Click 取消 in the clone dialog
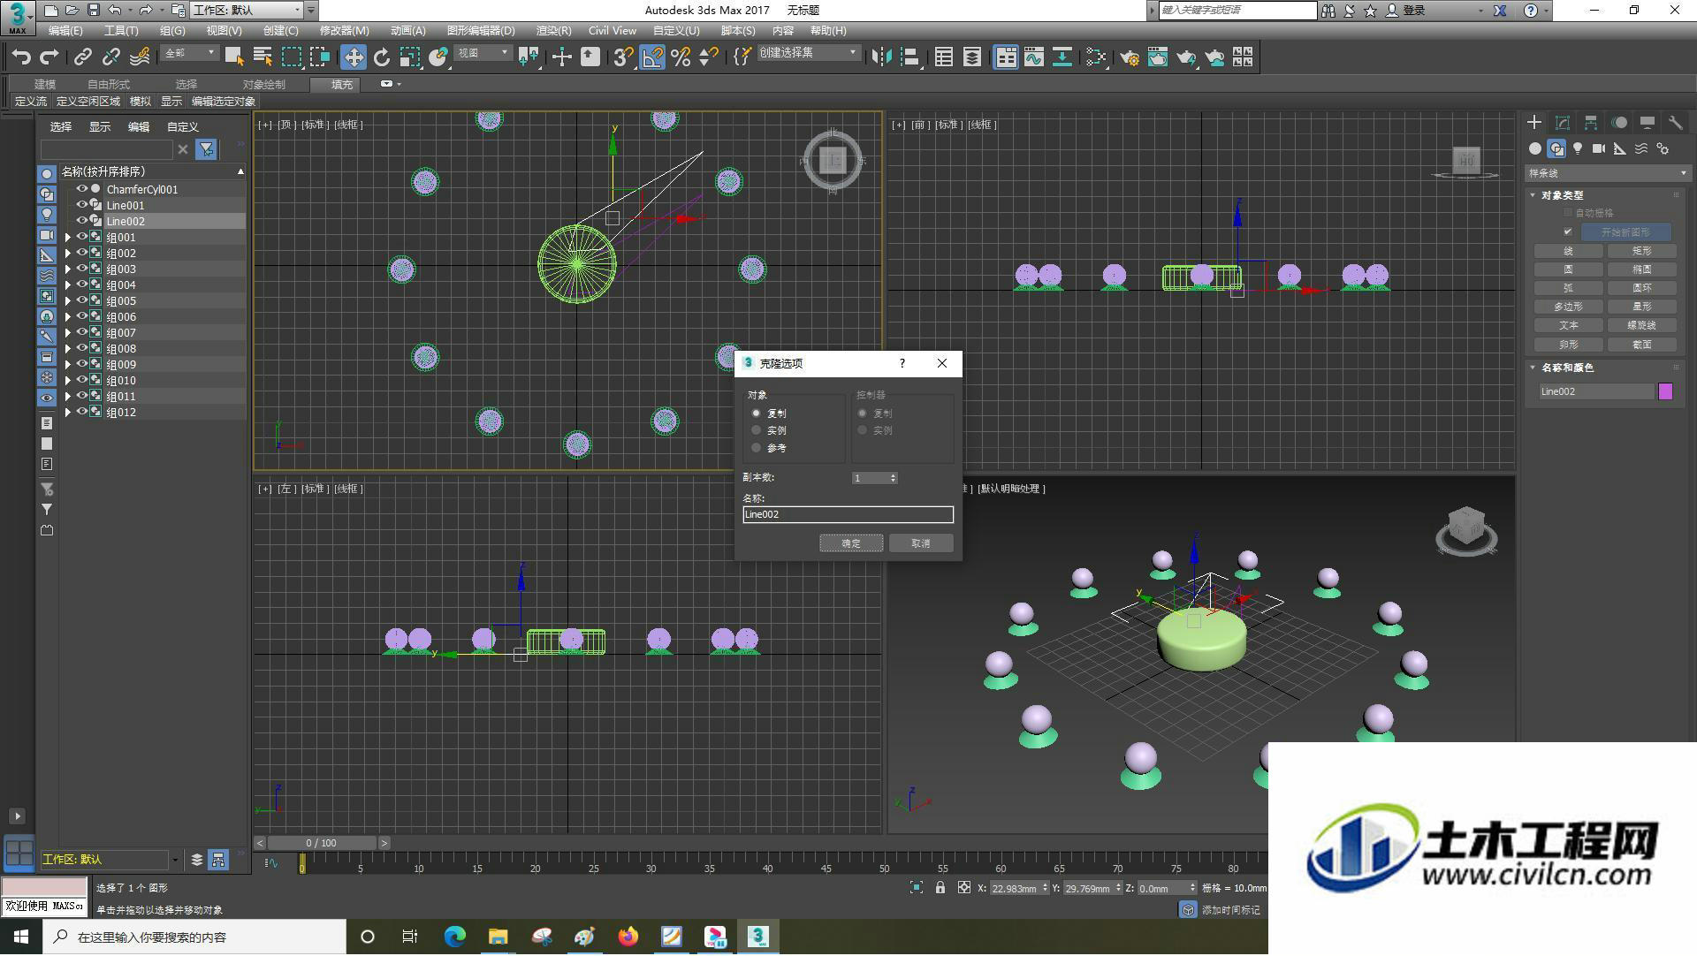The height and width of the screenshot is (956, 1697). coord(921,543)
